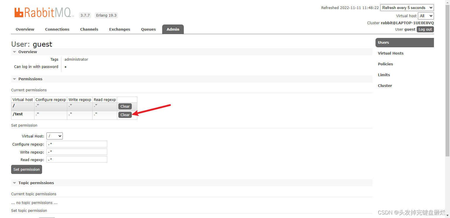450x218 pixels.
Task: Clear permissions for the /test virtual host
Action: (125, 115)
